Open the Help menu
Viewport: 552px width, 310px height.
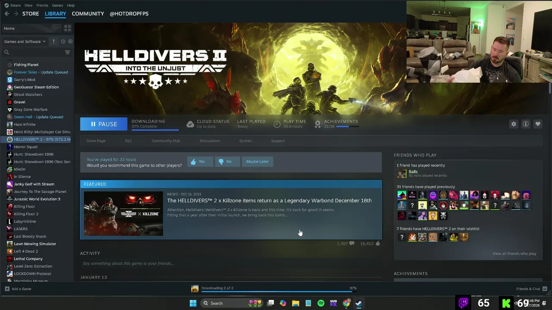[x=71, y=5]
